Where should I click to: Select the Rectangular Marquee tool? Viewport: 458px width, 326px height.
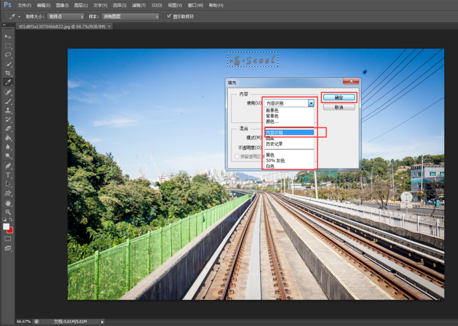tap(8, 46)
